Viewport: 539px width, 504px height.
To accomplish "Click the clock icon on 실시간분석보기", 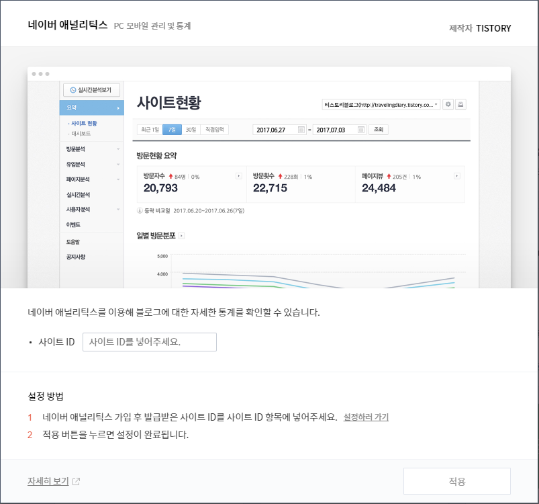I will [x=73, y=90].
